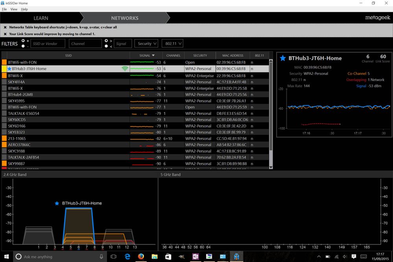This screenshot has width=393, height=262.
Task: Click the yellow color swatch of BTHub3-JT6H-Home row
Action: [x=4, y=69]
